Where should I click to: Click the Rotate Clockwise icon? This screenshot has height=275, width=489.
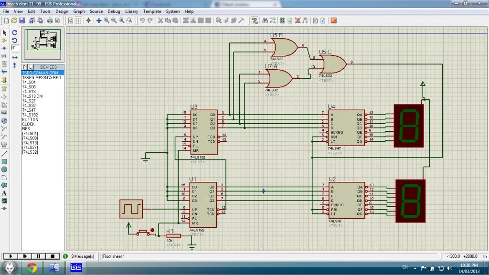click(x=15, y=33)
